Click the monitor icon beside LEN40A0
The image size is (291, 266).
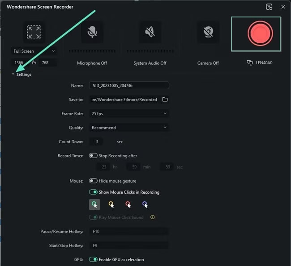click(x=250, y=63)
